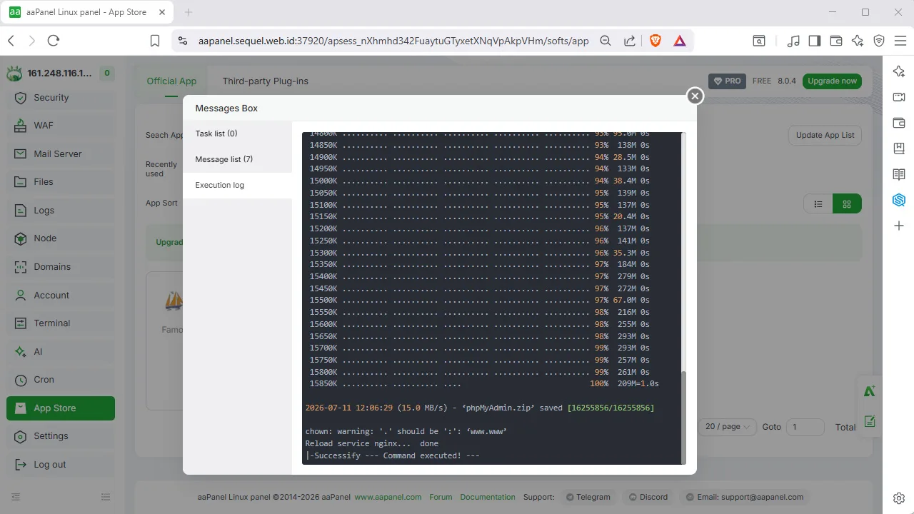Open Account in the sidebar
This screenshot has height=514, width=914.
tap(61, 296)
